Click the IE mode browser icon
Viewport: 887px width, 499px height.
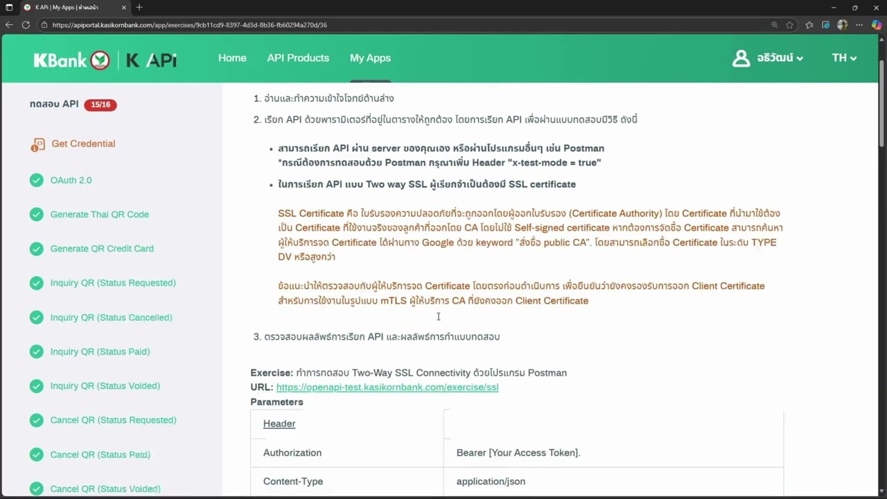pyautogui.click(x=826, y=25)
